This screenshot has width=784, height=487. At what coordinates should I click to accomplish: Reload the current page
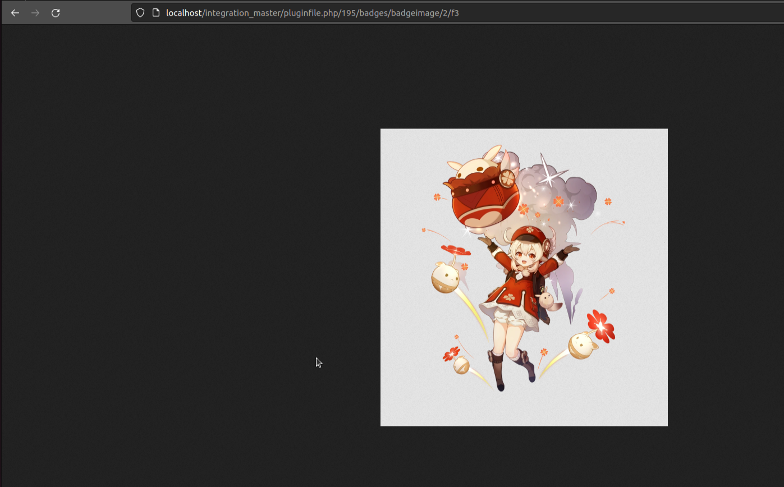[x=56, y=13]
